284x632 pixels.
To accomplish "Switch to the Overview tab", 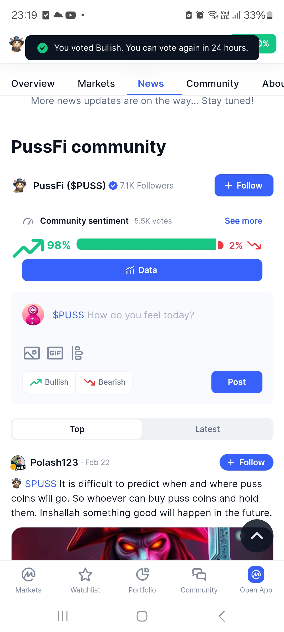I will click(33, 84).
